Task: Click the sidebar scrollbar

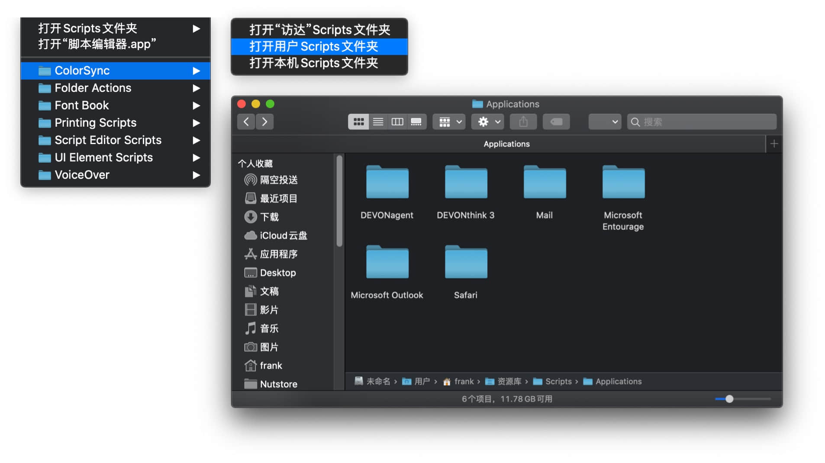Action: pos(339,201)
